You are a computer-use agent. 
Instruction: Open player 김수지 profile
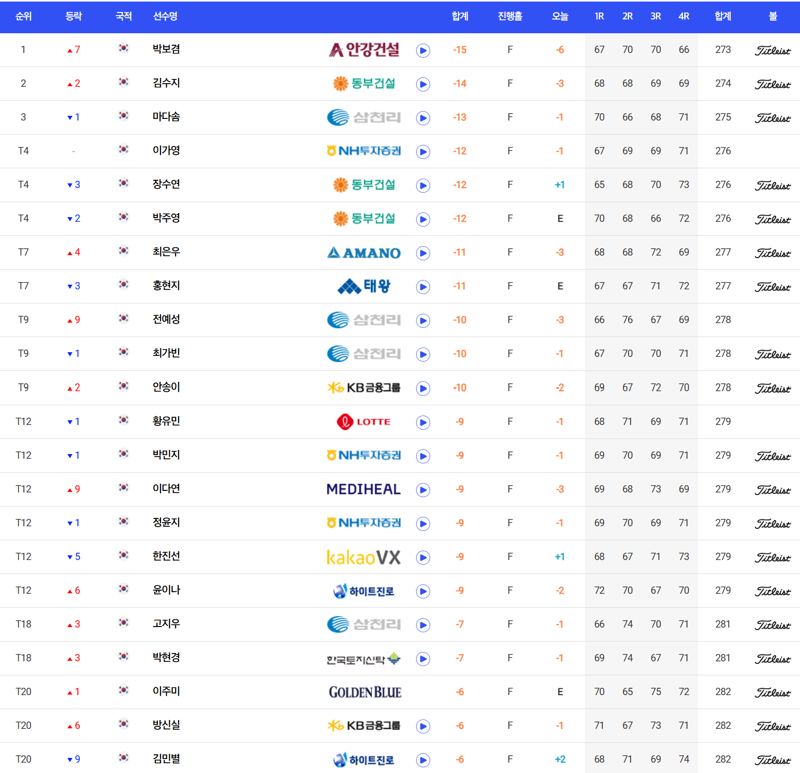[x=166, y=83]
